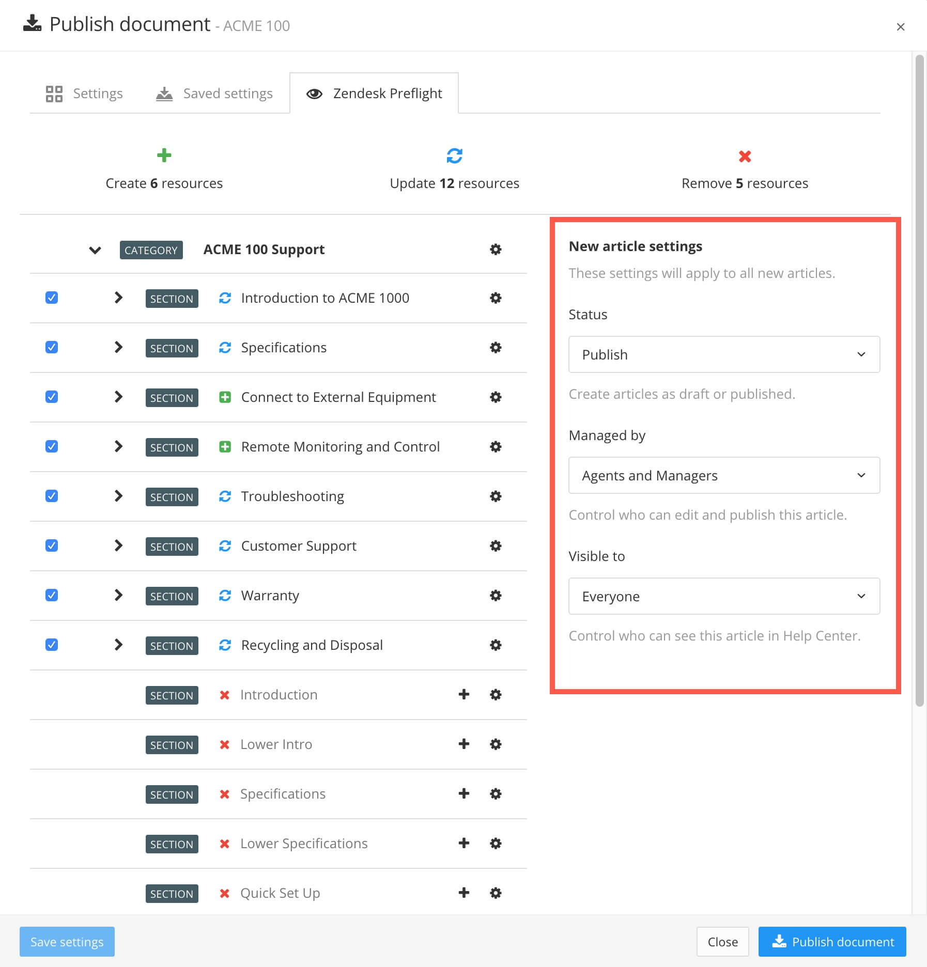The height and width of the screenshot is (967, 927).
Task: Click the update sync icon next to Troubleshooting
Action: pyautogui.click(x=225, y=496)
